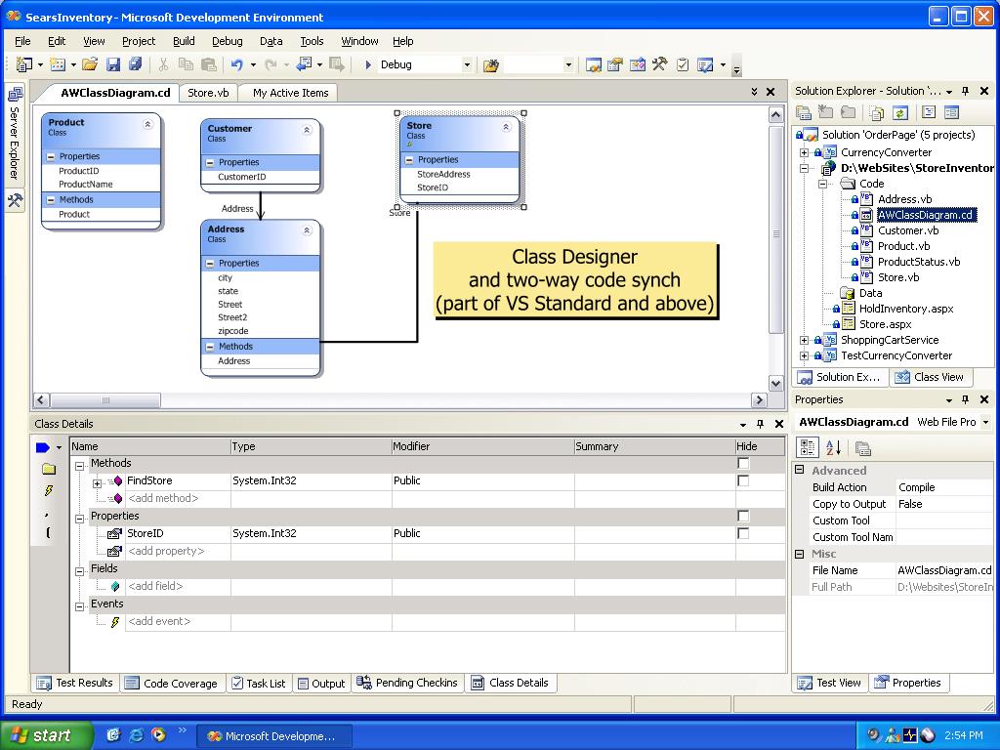1000x750 pixels.
Task: Expand the TestCurrencyConverter project node
Action: [x=805, y=355]
